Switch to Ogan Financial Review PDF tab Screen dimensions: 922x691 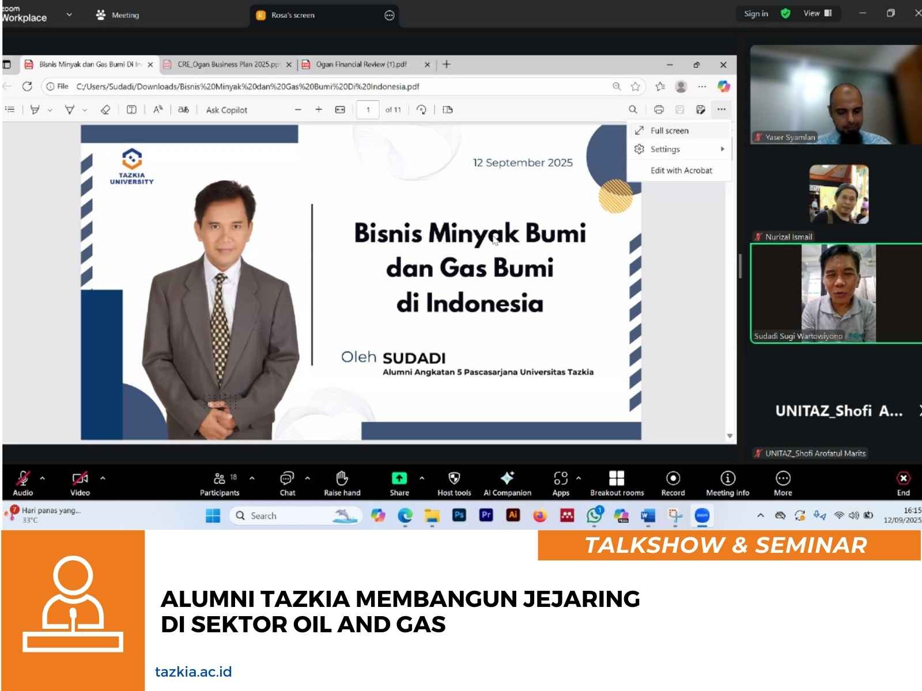(x=361, y=64)
